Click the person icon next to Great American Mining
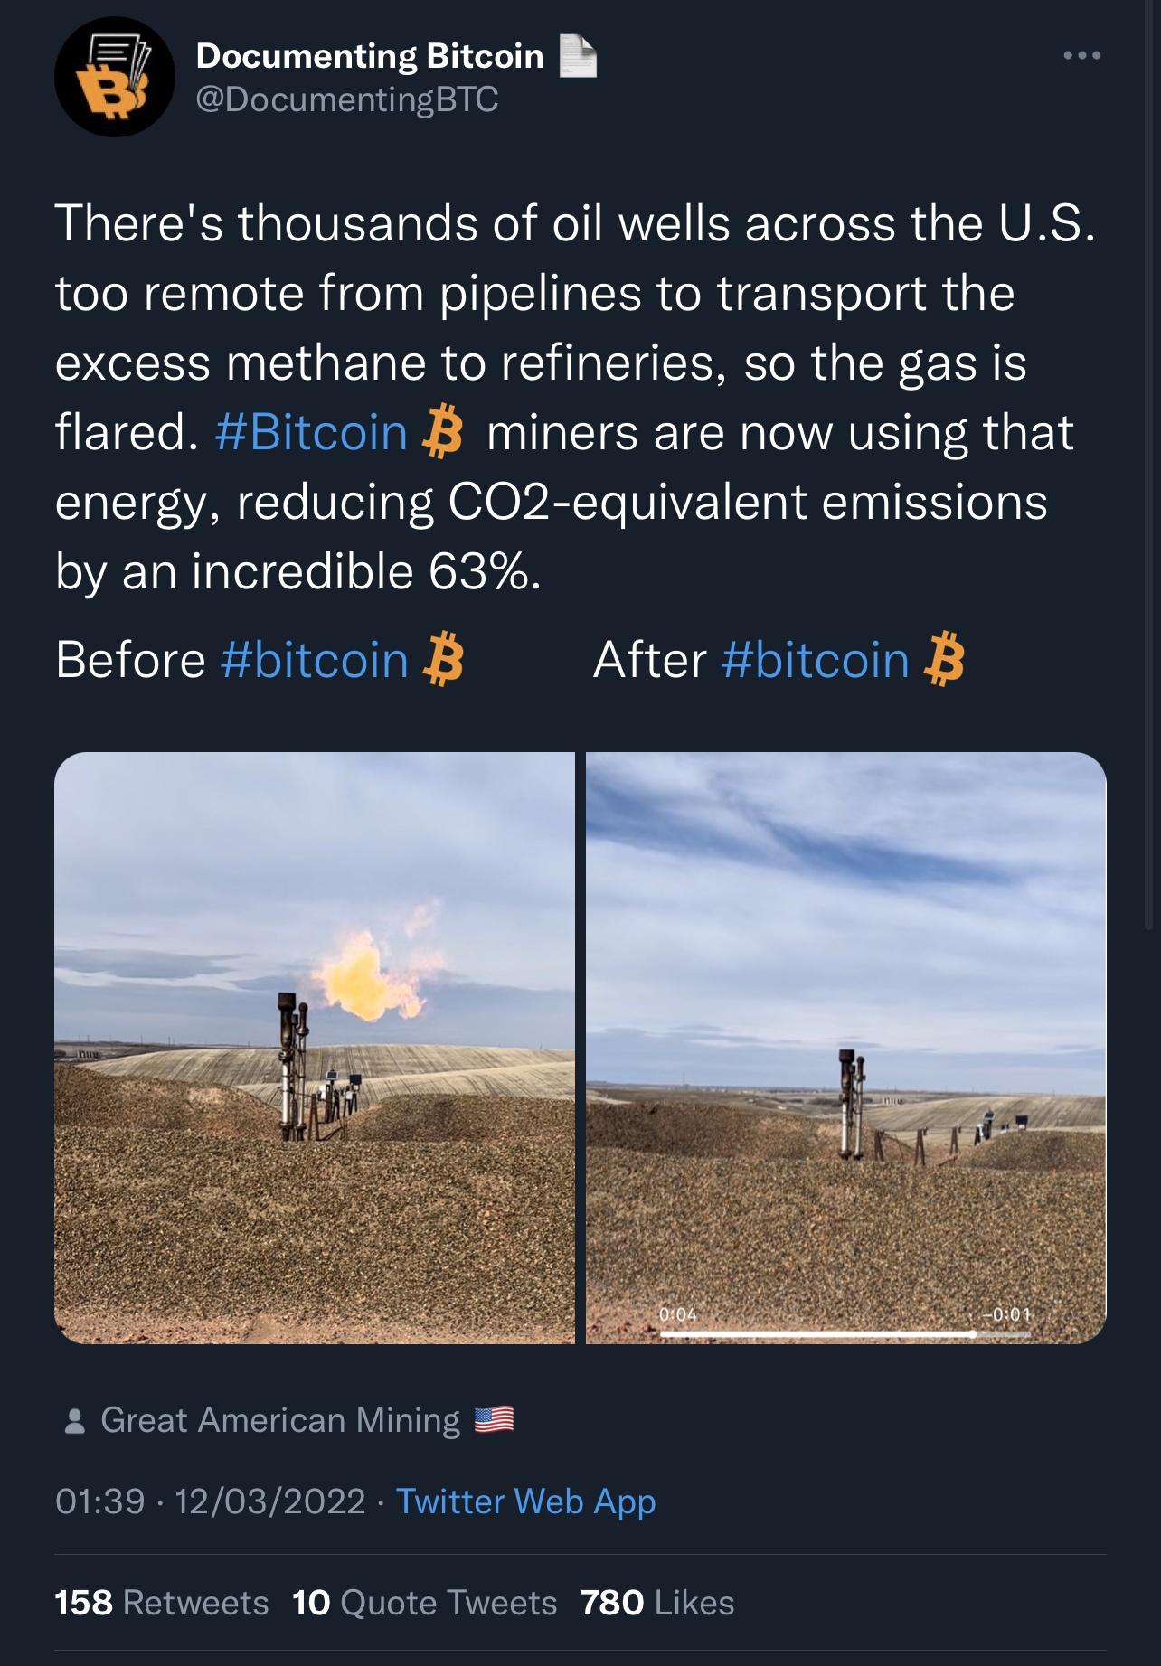 [x=76, y=1422]
